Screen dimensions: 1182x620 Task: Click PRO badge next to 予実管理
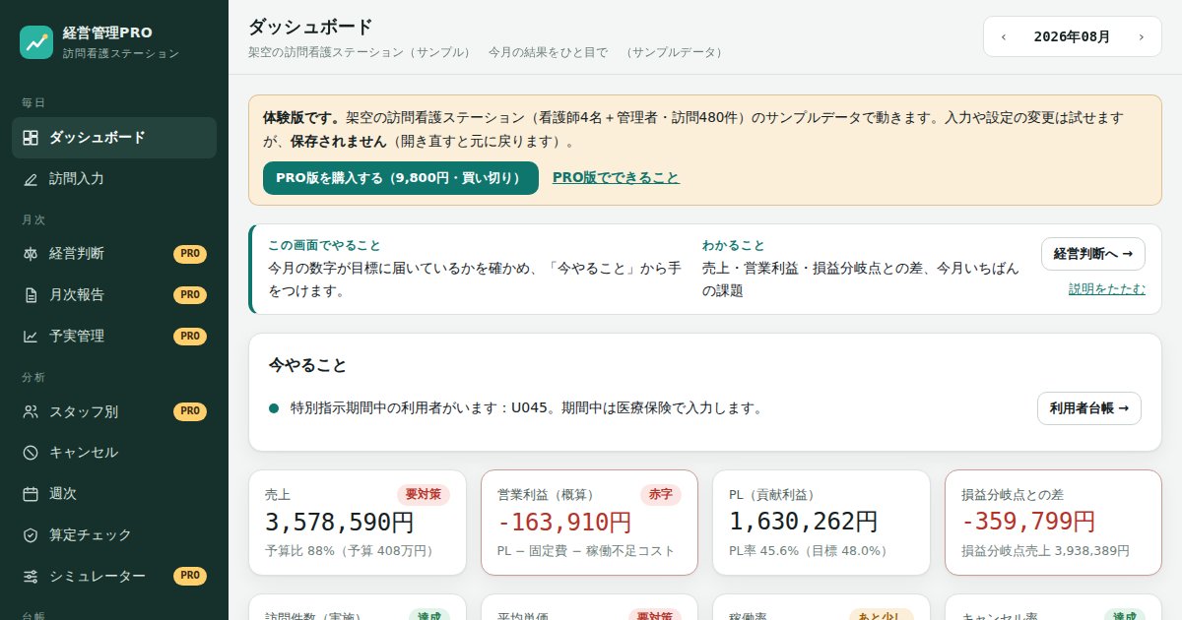pos(190,337)
